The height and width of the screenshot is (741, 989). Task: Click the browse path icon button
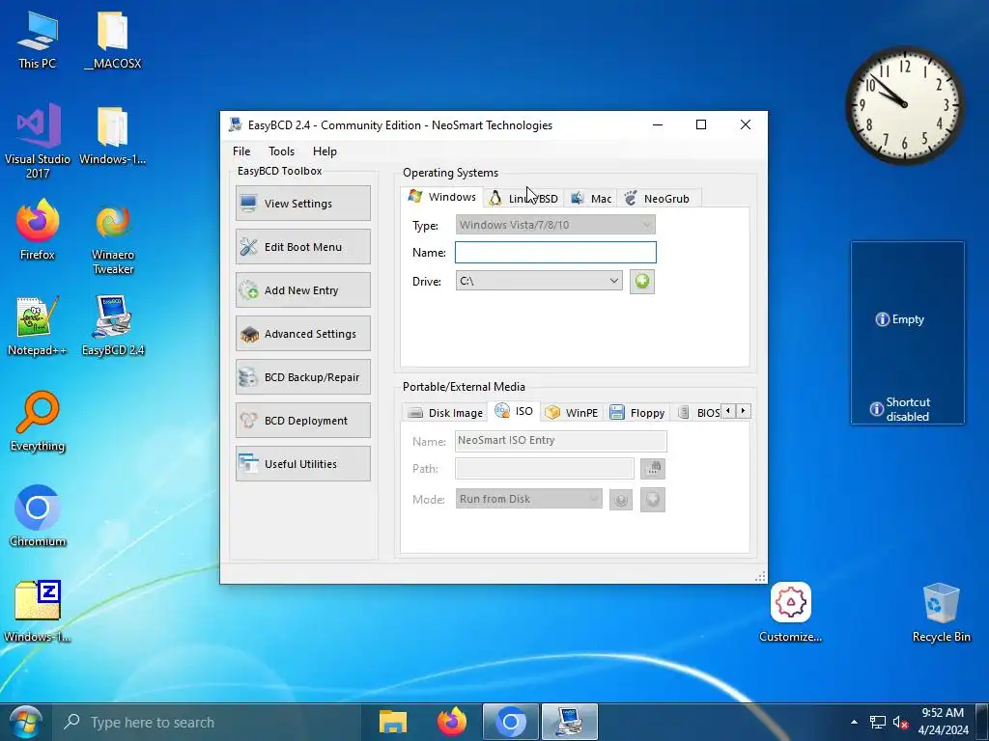[x=653, y=468]
